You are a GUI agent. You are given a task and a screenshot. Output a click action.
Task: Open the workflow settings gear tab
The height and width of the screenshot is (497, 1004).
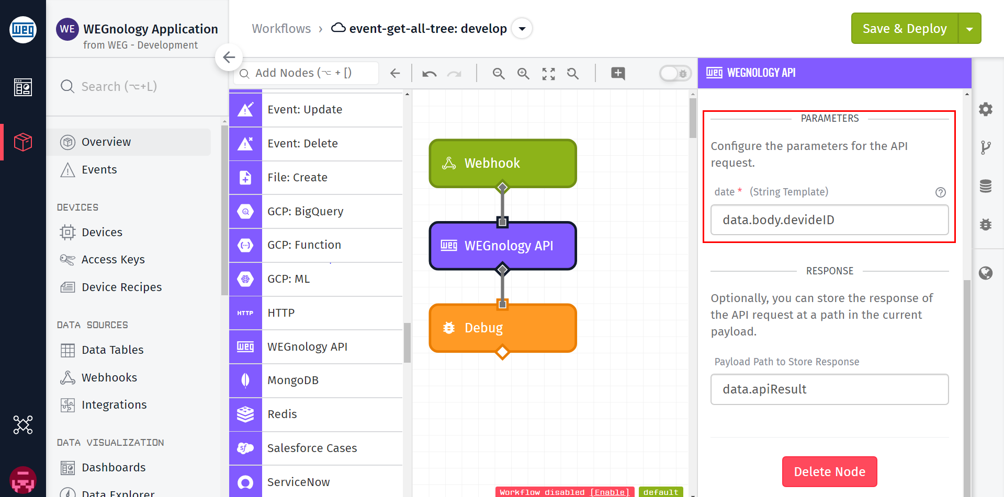pyautogui.click(x=986, y=109)
